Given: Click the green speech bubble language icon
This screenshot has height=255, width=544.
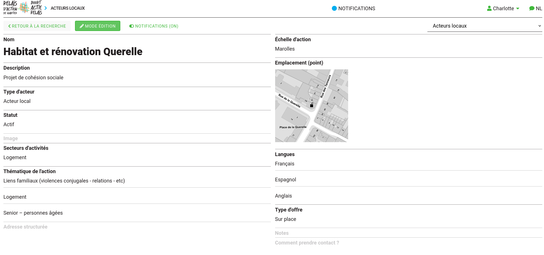Looking at the screenshot, I should 531,9.
